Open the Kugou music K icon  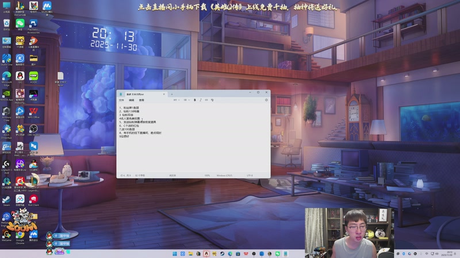coord(20,60)
